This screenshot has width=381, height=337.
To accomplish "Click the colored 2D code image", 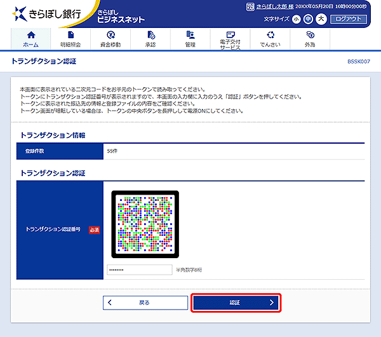I will click(x=145, y=224).
